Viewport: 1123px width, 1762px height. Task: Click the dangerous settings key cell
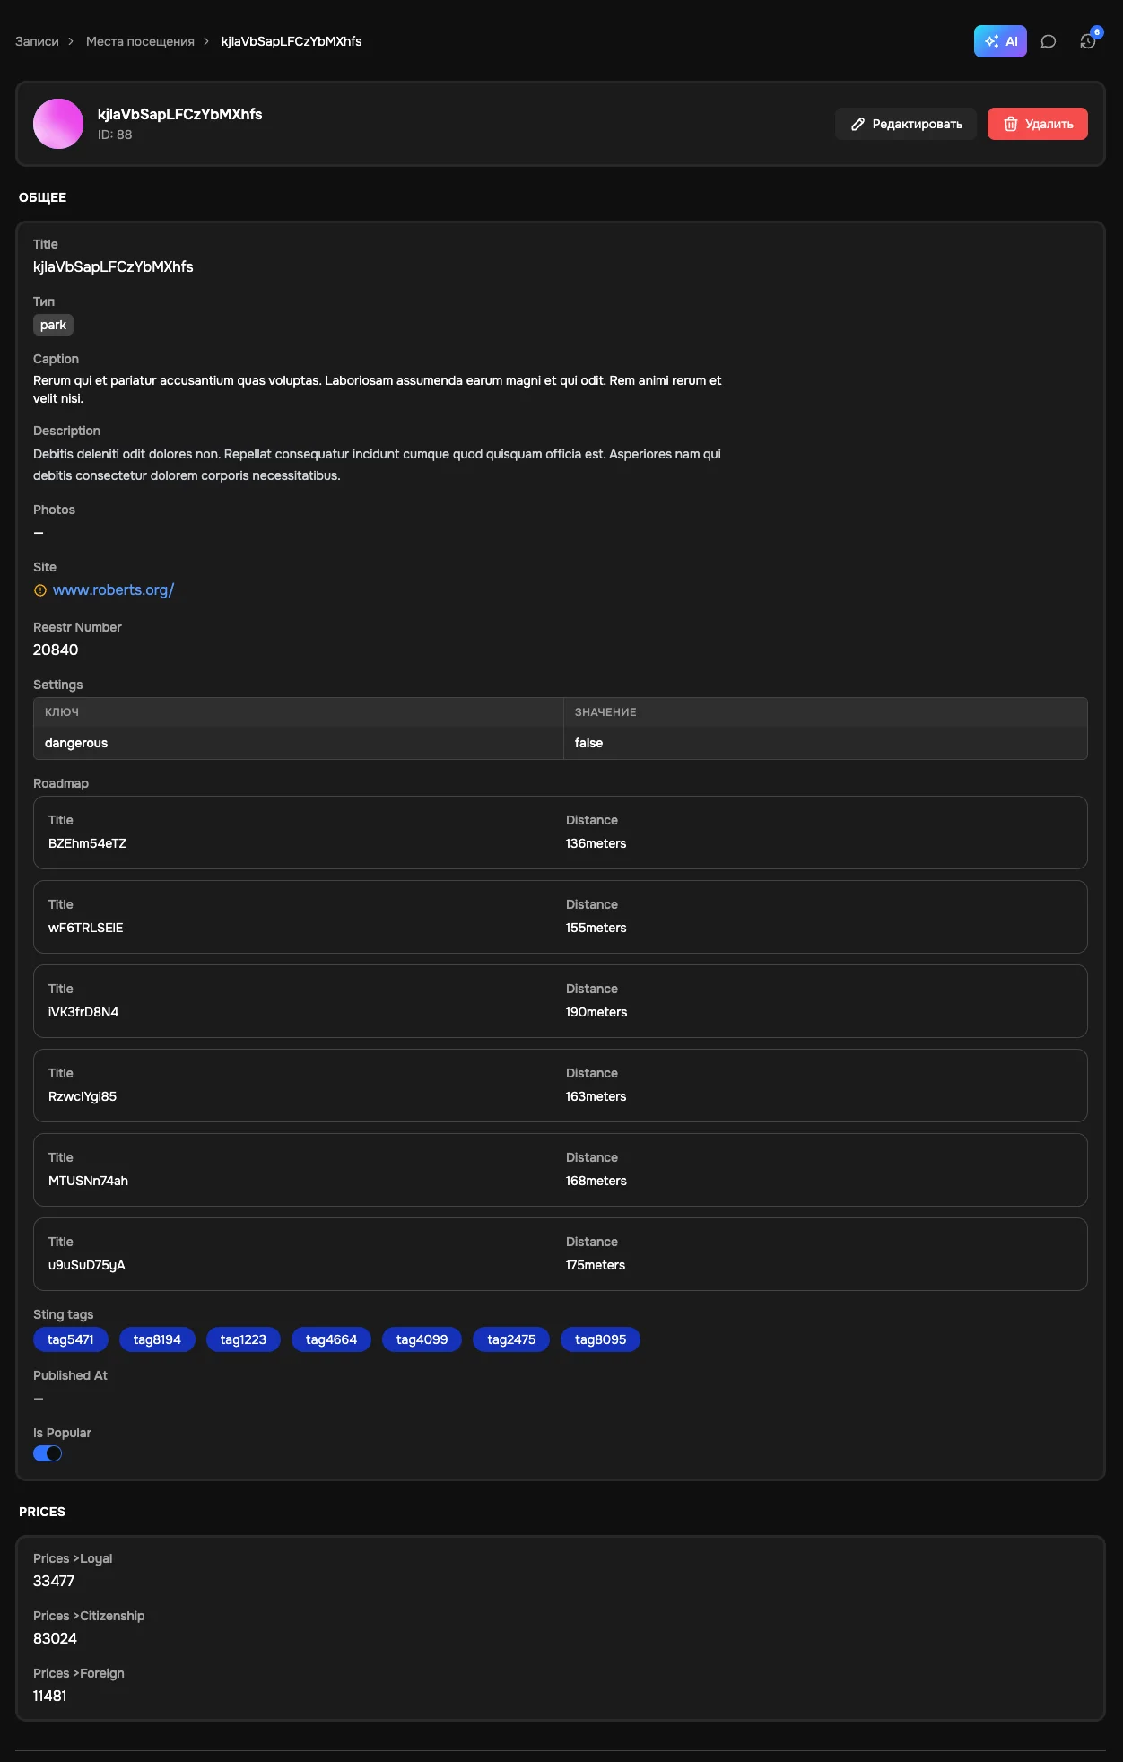click(x=299, y=743)
